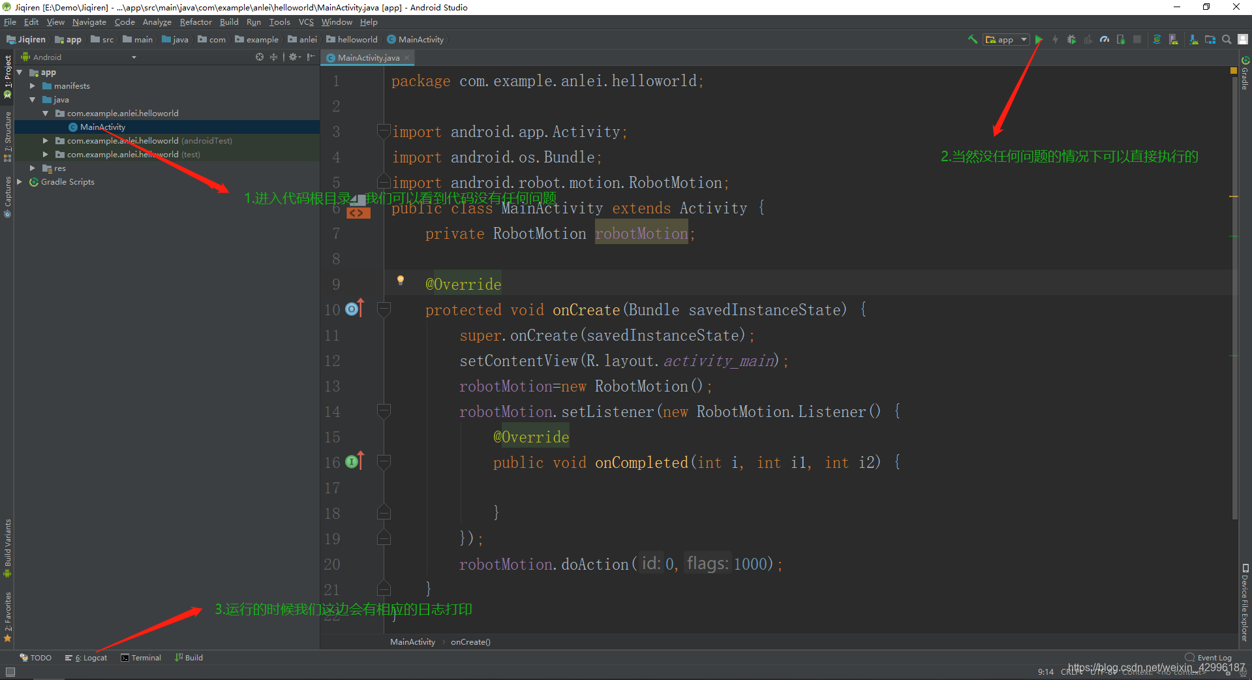The height and width of the screenshot is (680, 1252).
Task: Run the app with the green play icon
Action: pyautogui.click(x=1039, y=40)
